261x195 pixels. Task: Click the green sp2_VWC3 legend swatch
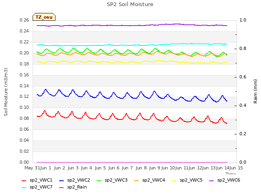click(x=99, y=180)
